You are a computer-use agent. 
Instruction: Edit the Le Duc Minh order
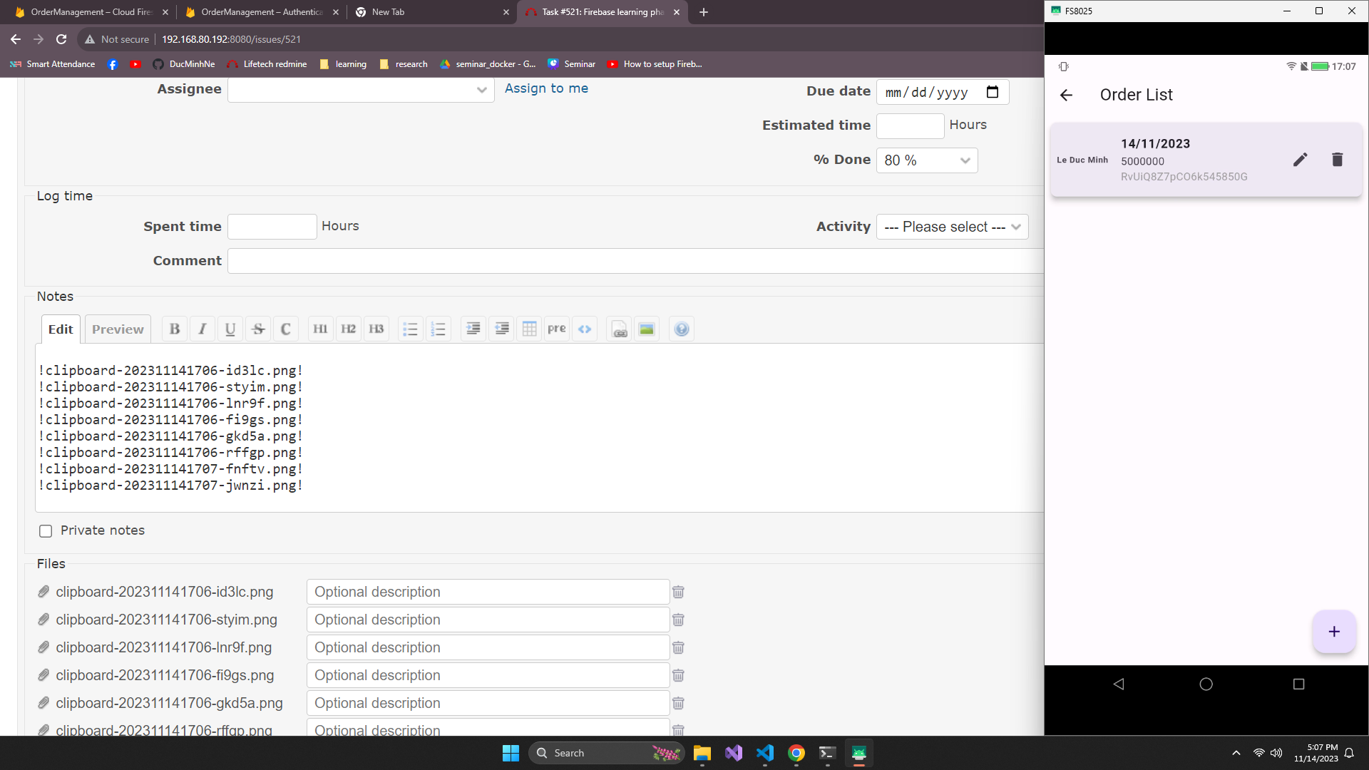click(x=1300, y=160)
